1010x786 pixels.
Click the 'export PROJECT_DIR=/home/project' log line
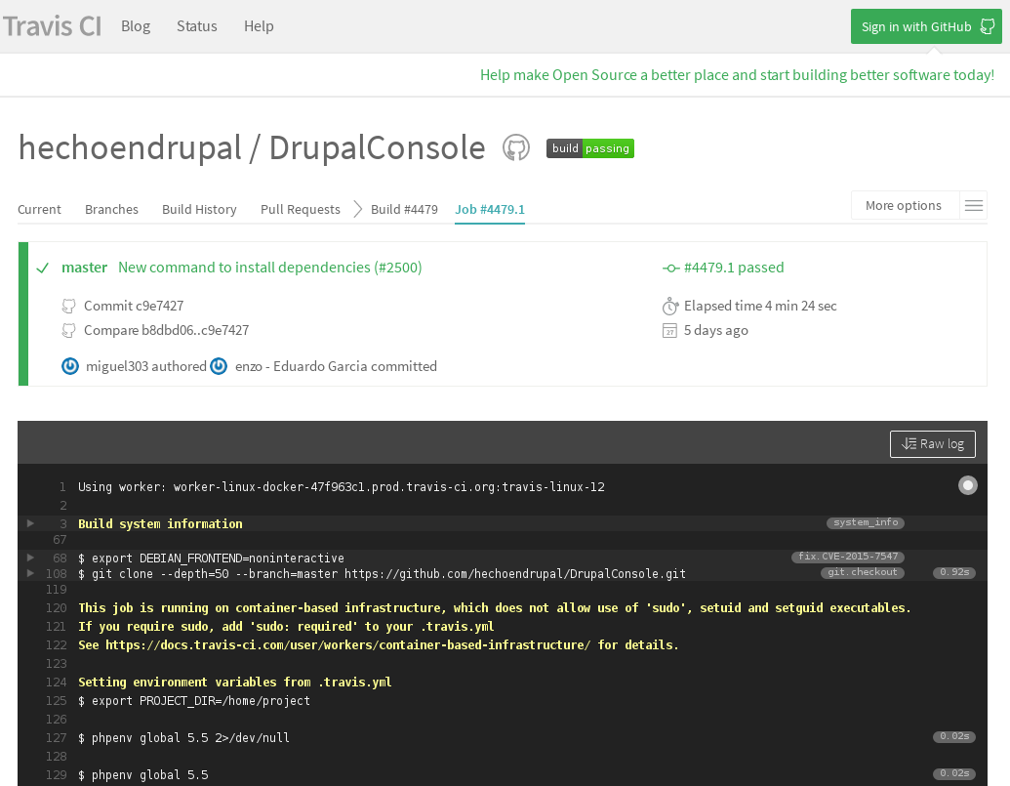194,700
